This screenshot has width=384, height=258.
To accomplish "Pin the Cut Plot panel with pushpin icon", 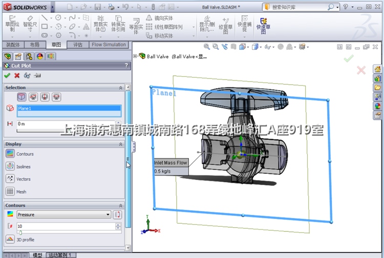I will pos(37,75).
